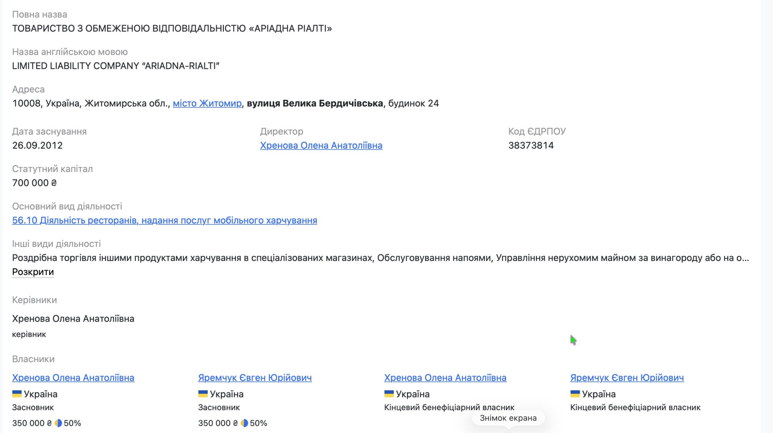Viewport: 773px width, 433px height.
Task: Click Ukraine flag under first Хренова owner
Action: point(17,394)
